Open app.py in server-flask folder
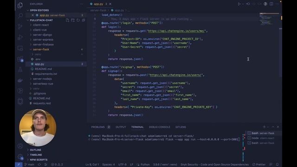Viewport: 297px width, 167px height. tap(39, 64)
